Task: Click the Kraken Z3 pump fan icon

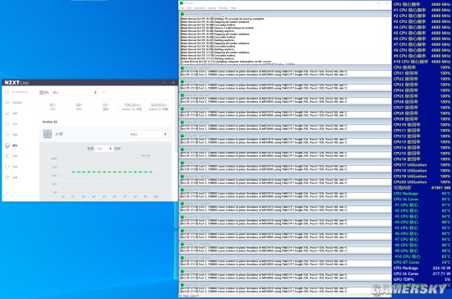Action: click(x=48, y=134)
